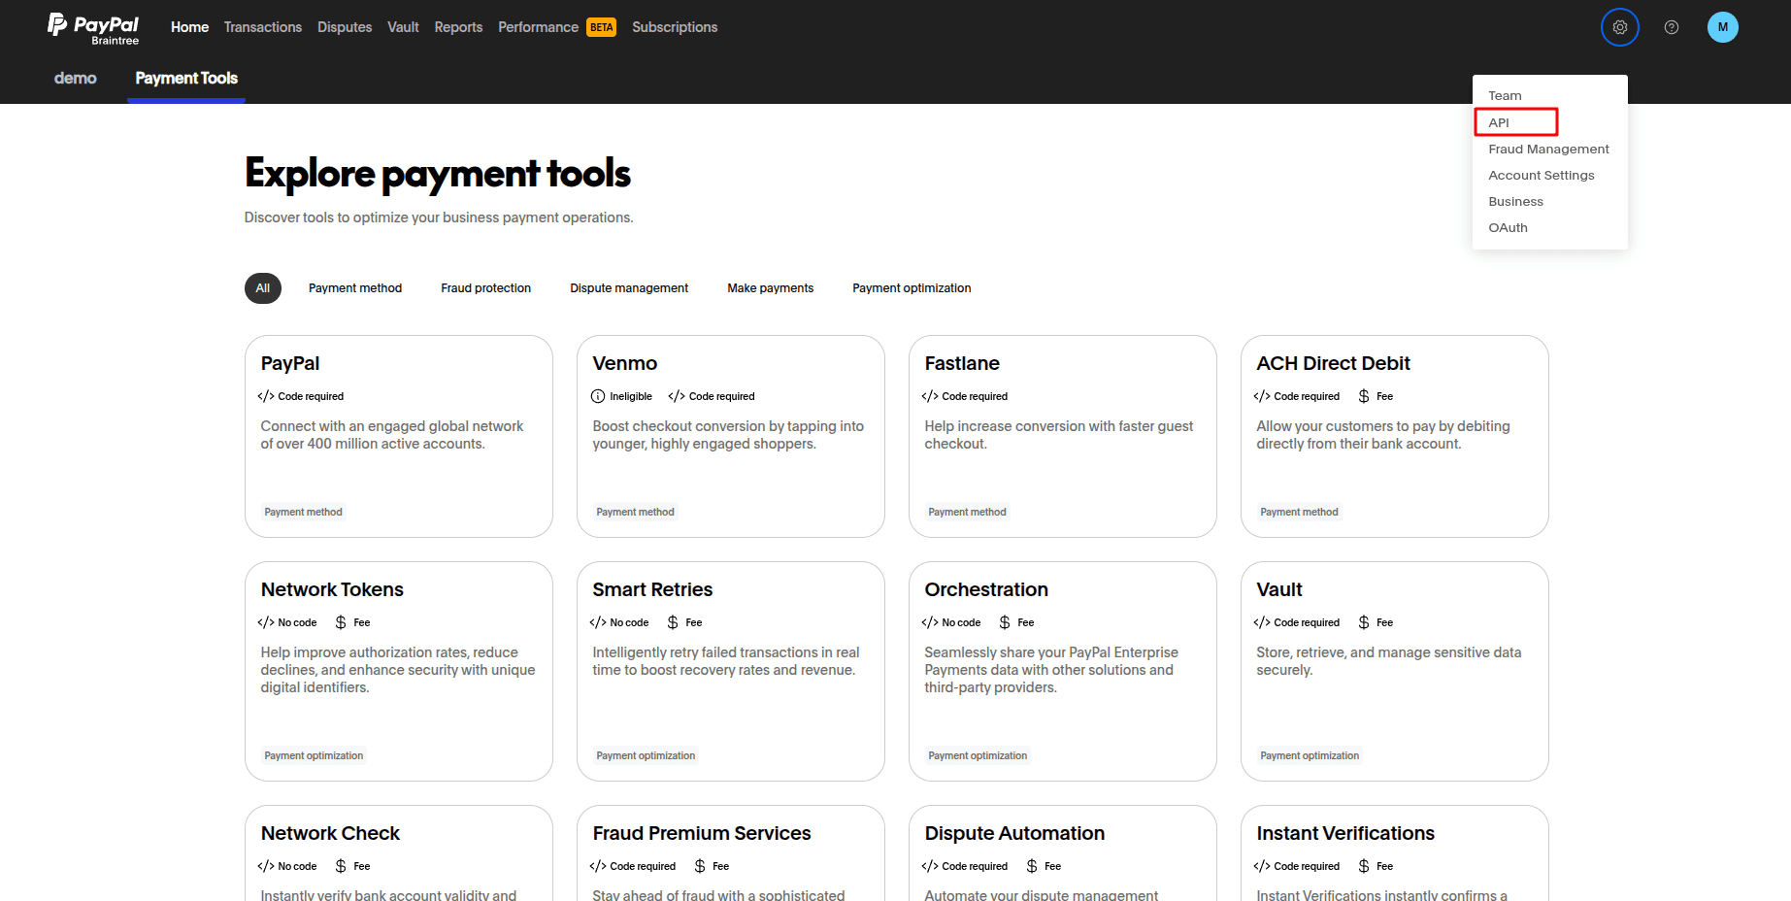Image resolution: width=1791 pixels, height=901 pixels.
Task: Open Vault in top navigation
Action: [403, 27]
